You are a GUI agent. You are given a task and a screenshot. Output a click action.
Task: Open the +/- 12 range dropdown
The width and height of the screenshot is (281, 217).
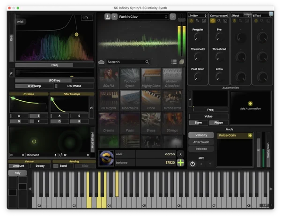(x=74, y=155)
